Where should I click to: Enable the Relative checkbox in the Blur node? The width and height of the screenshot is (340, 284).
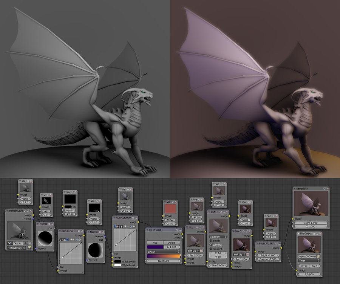point(211,249)
